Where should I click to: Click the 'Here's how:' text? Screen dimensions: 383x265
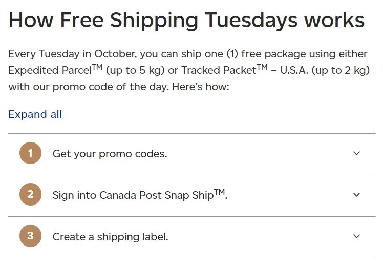coord(201,87)
